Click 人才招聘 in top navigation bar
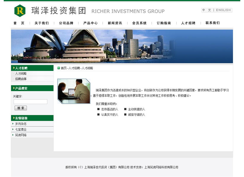 point(188,23)
